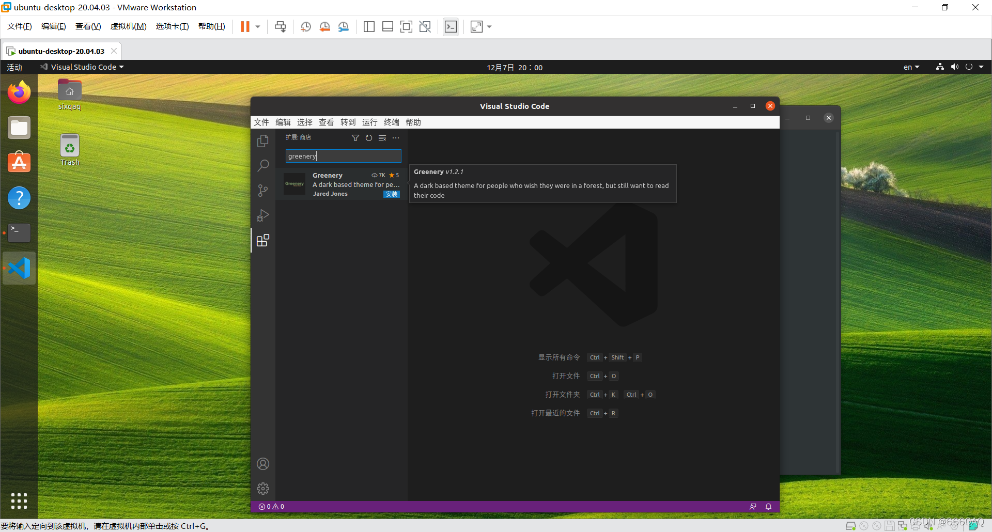Show applications grid in the dock
This screenshot has width=992, height=532.
(x=19, y=500)
